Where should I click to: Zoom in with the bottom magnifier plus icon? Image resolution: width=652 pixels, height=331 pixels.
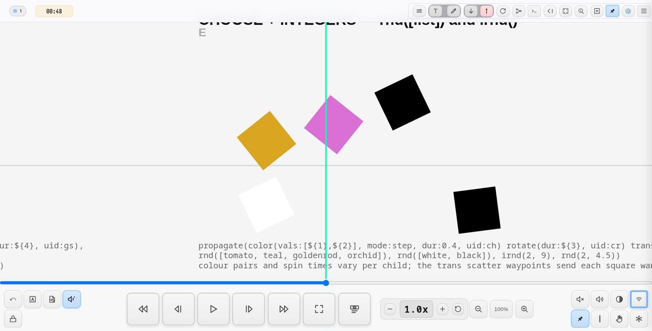[x=524, y=309]
